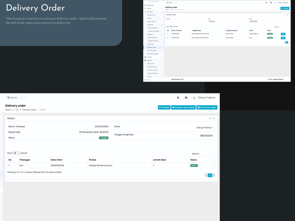Image resolution: width=295 pixels, height=221 pixels.
Task: Click the Transaksi icon in sidebar
Action: tap(145, 12)
